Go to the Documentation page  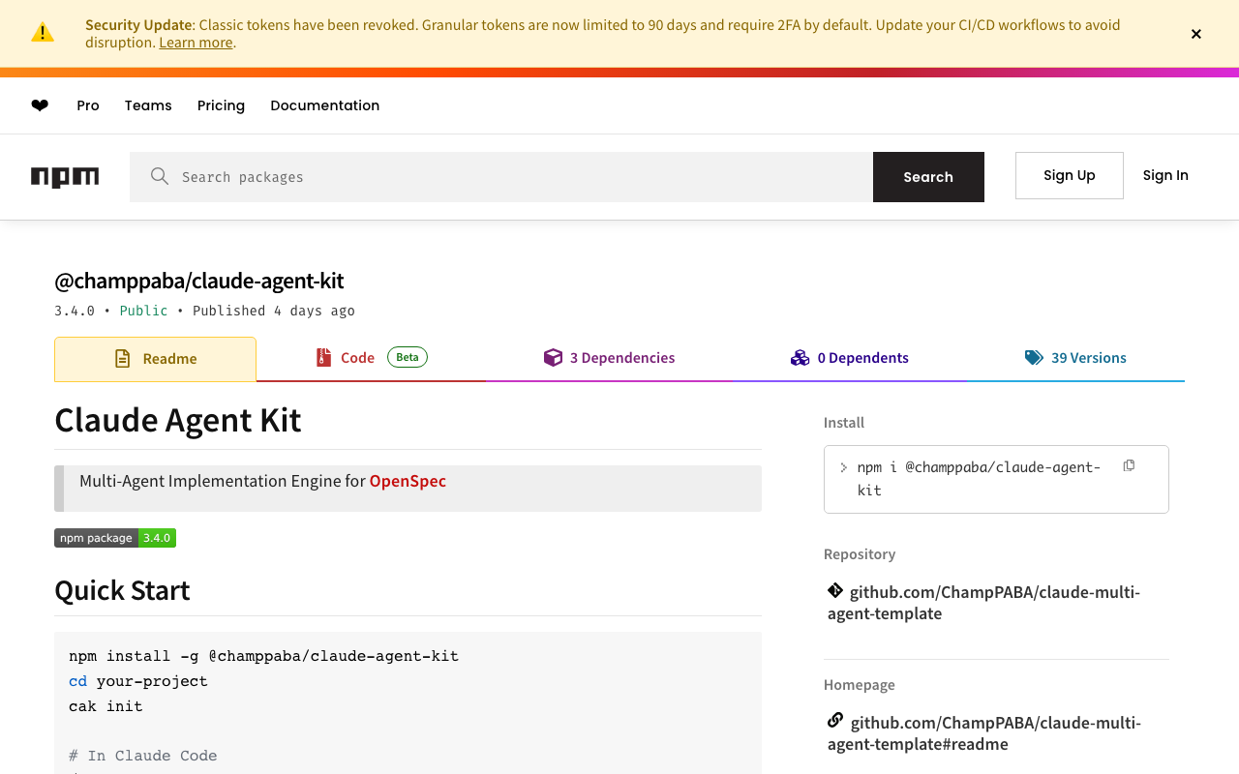[x=324, y=105]
